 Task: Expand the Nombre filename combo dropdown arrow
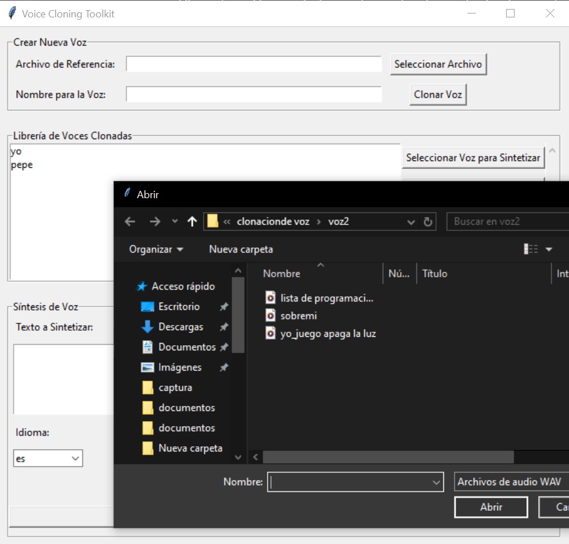436,482
